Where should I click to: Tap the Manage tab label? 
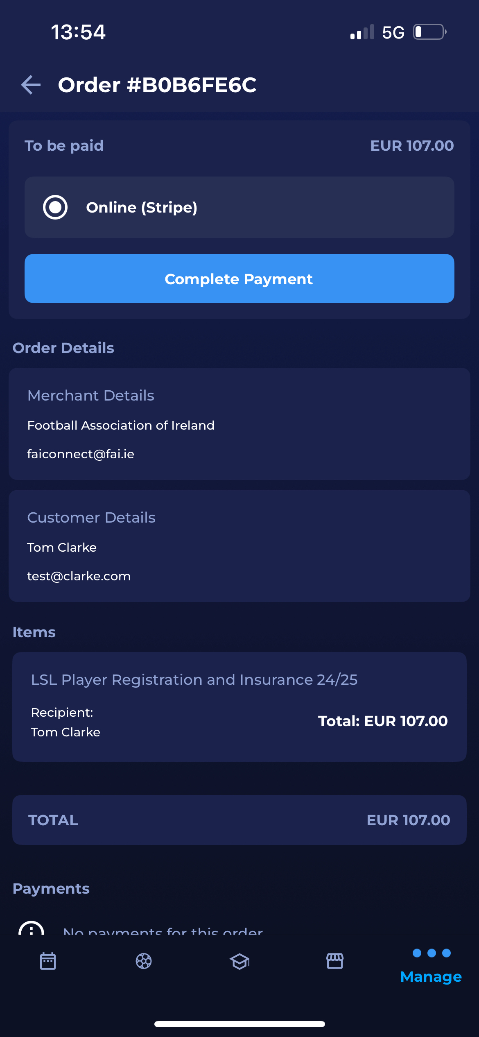431,977
